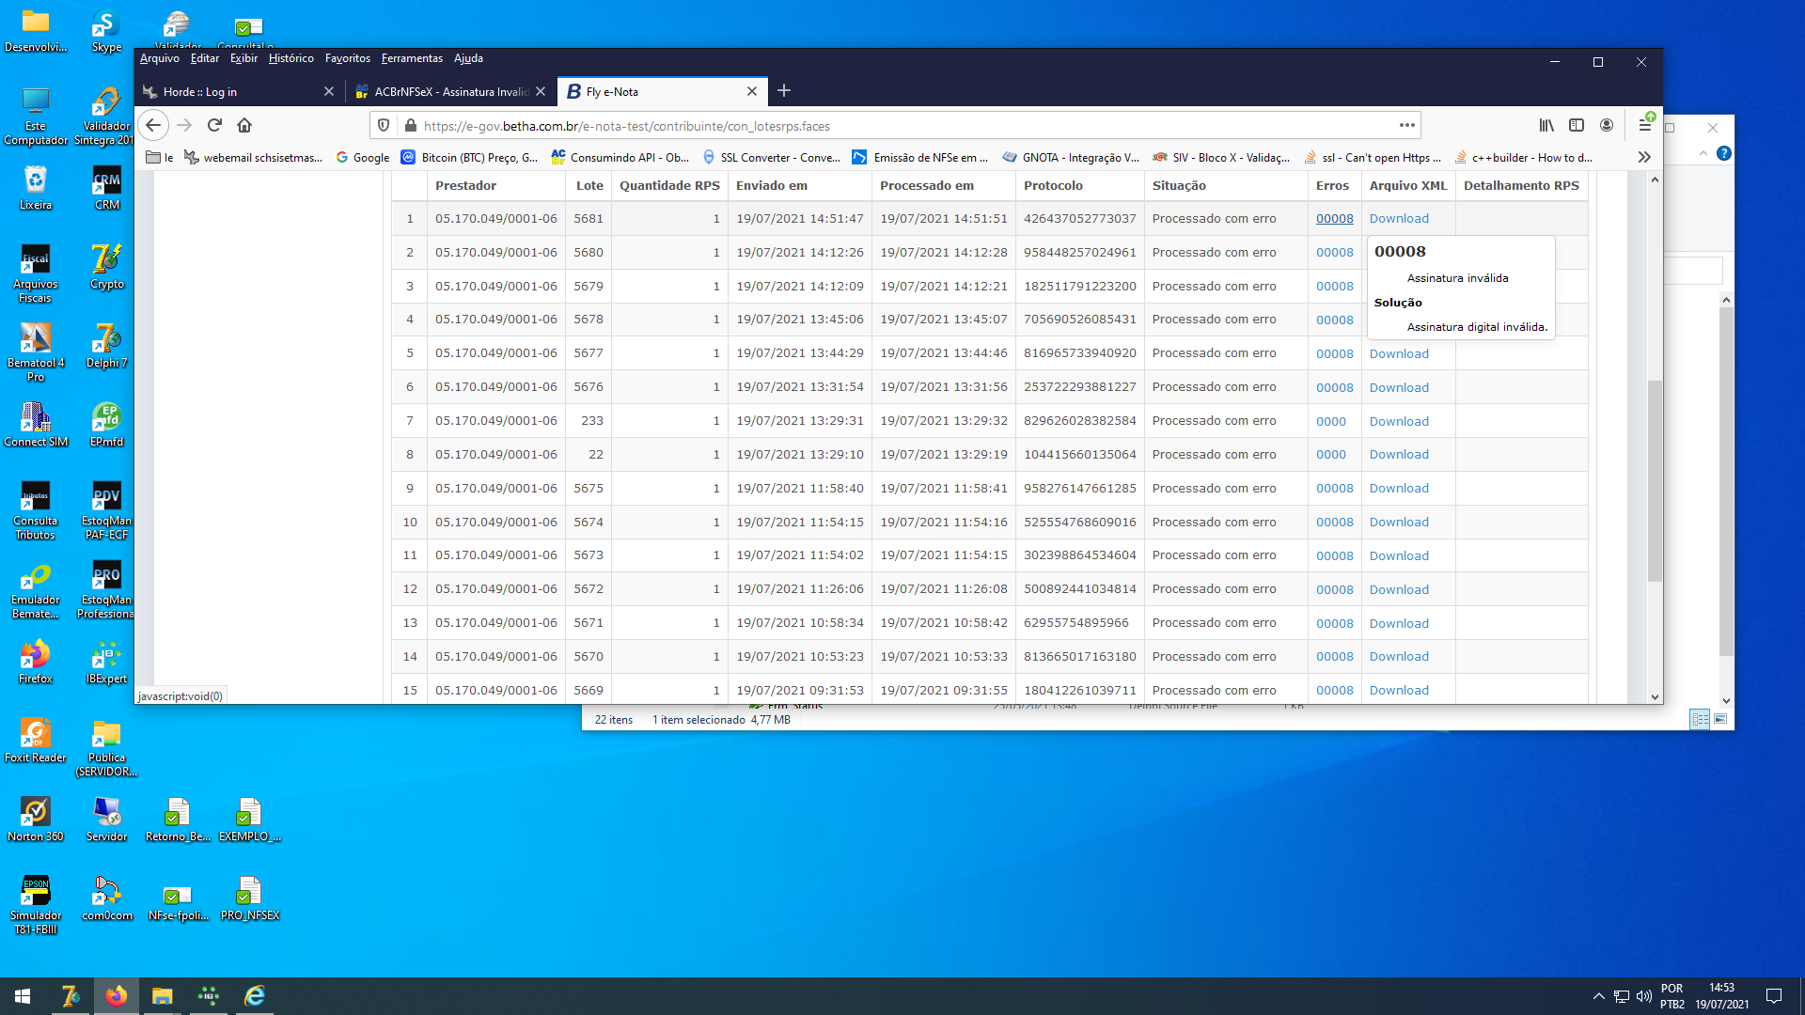Open page actions three-dot menu
Image resolution: width=1805 pixels, height=1015 pixels.
click(x=1406, y=125)
